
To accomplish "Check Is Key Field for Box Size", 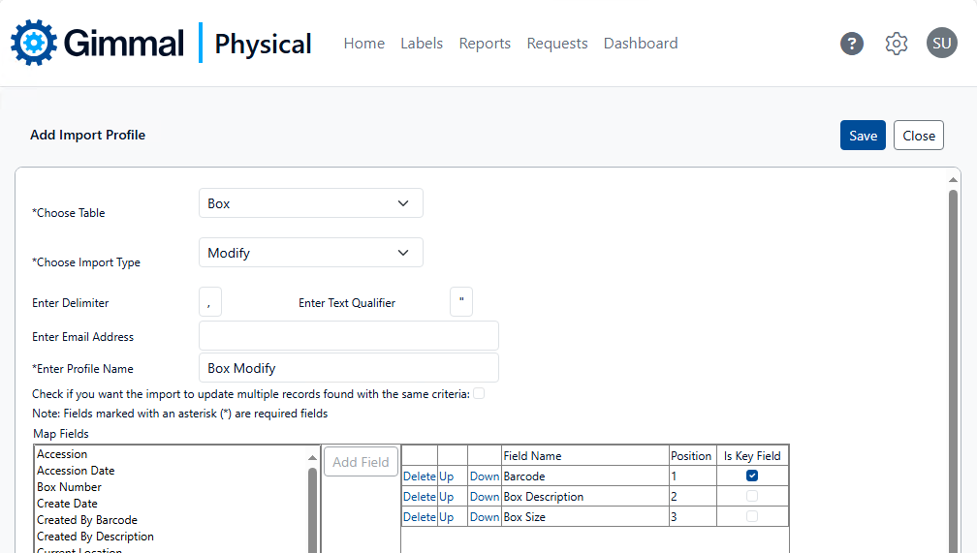I will coord(752,516).
